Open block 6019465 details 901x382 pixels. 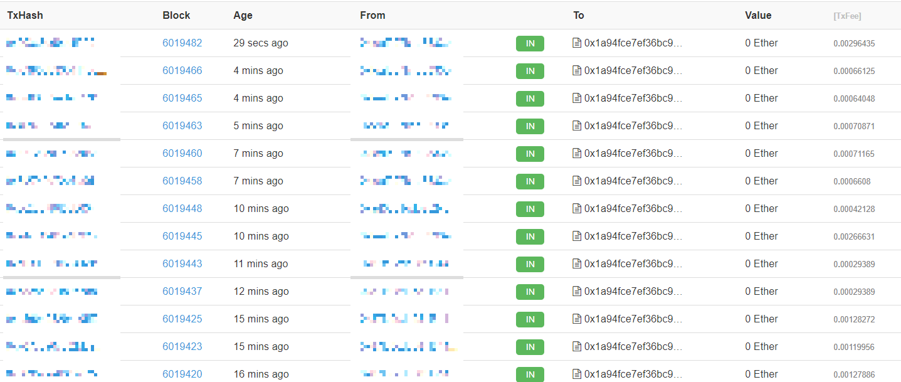(182, 98)
